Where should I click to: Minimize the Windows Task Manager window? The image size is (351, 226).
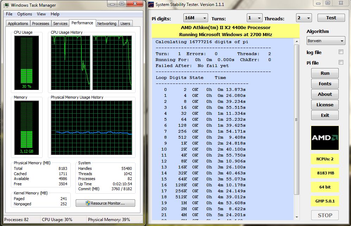[x=112, y=4]
